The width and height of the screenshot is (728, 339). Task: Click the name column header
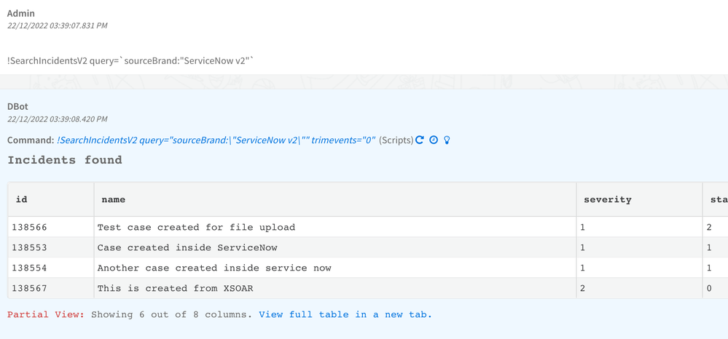point(114,199)
